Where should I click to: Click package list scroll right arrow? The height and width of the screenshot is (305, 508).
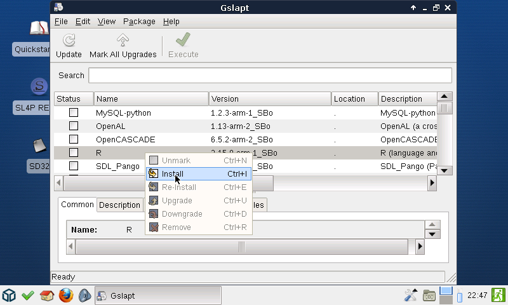coord(432,183)
